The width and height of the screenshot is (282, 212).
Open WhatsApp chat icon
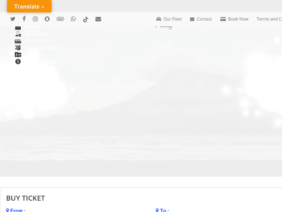pos(73,19)
